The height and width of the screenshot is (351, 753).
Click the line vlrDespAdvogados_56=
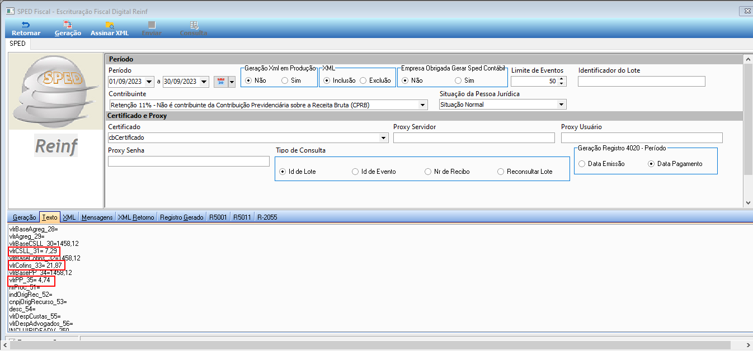tap(41, 323)
